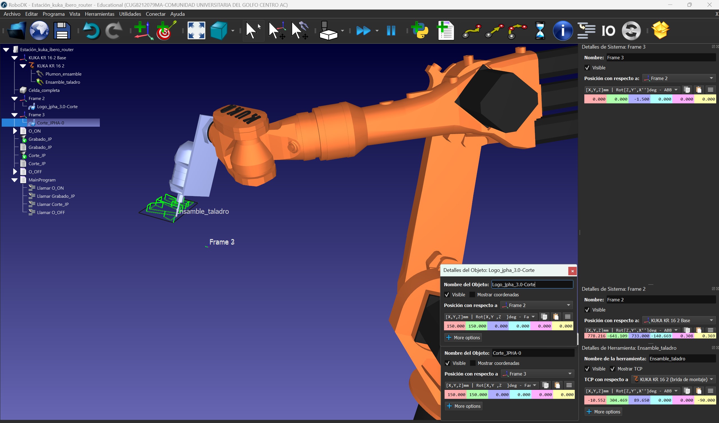Click yellow -90.000 rotation field of tool
Screen dimensions: 719x423
(x=705, y=400)
